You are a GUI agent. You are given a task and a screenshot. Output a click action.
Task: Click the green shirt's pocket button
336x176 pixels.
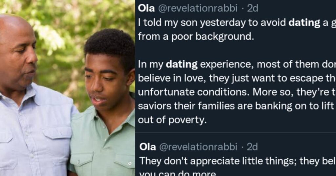coord(130,163)
